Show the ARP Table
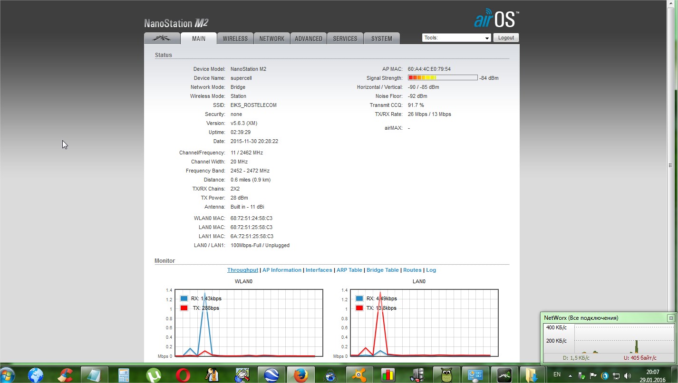 (x=349, y=270)
